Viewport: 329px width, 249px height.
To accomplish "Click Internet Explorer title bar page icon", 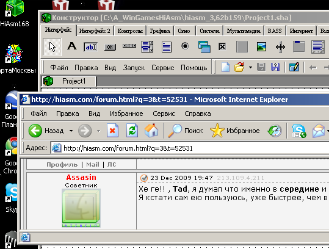I will point(25,99).
